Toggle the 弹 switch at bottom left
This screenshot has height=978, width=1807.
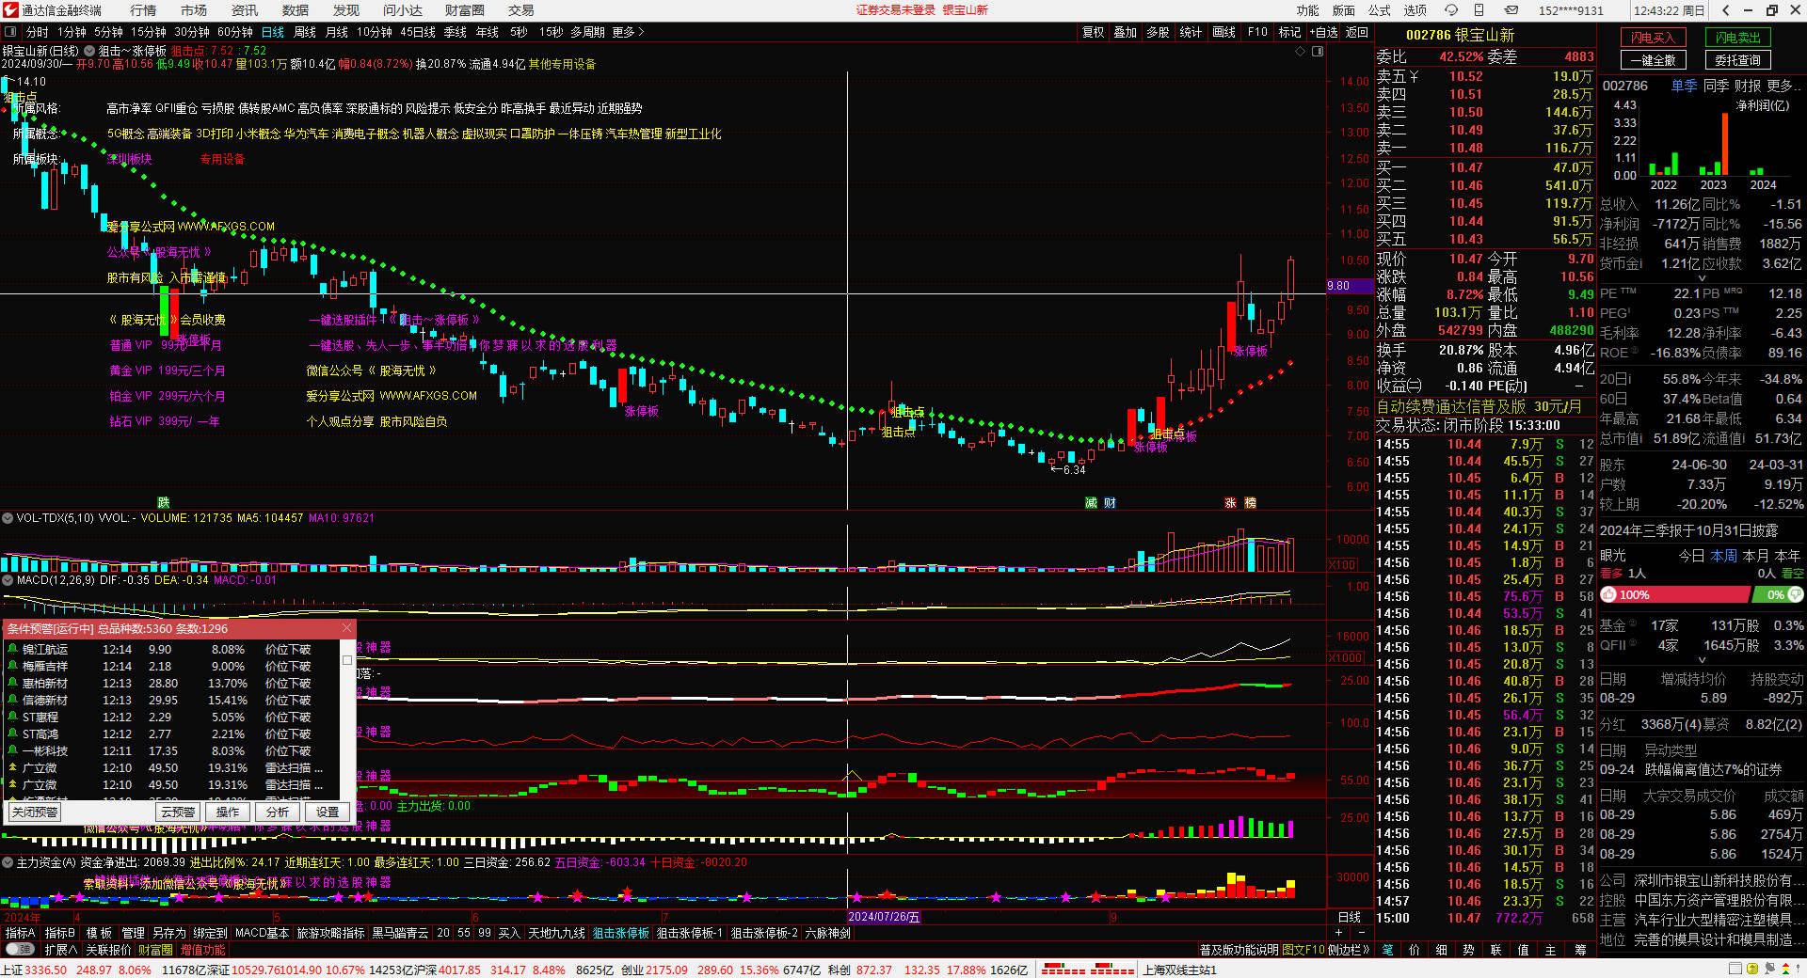click(20, 950)
